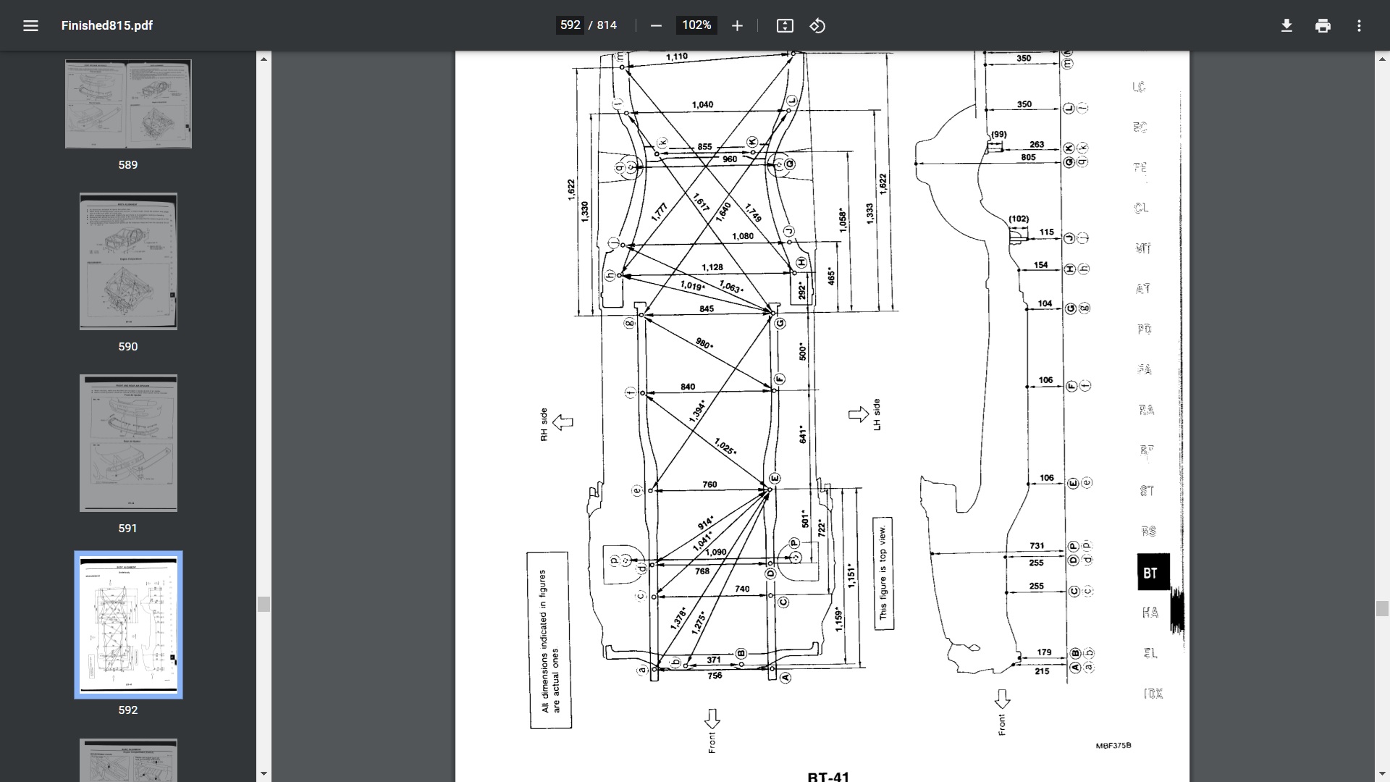Click the zoom out minus icon

pos(656,25)
